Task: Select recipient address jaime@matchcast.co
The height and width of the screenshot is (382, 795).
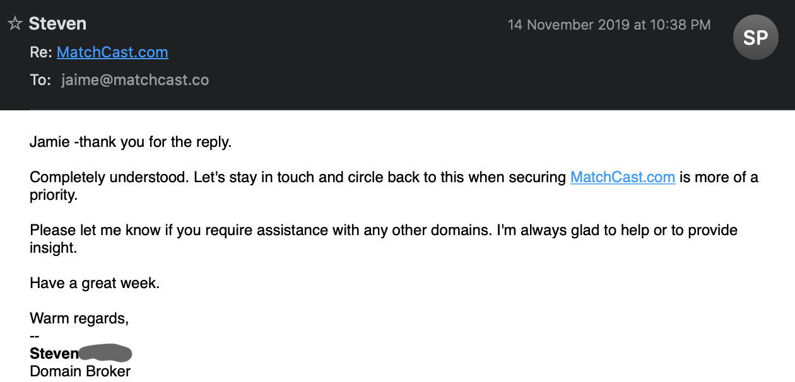Action: [x=135, y=81]
